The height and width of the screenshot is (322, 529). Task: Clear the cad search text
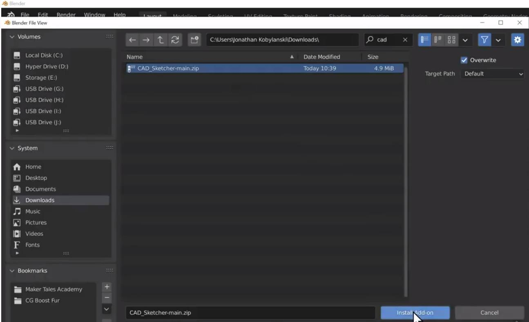tap(405, 40)
